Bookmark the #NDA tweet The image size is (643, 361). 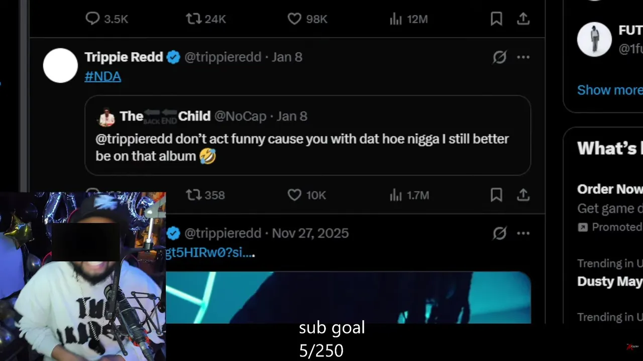(496, 195)
